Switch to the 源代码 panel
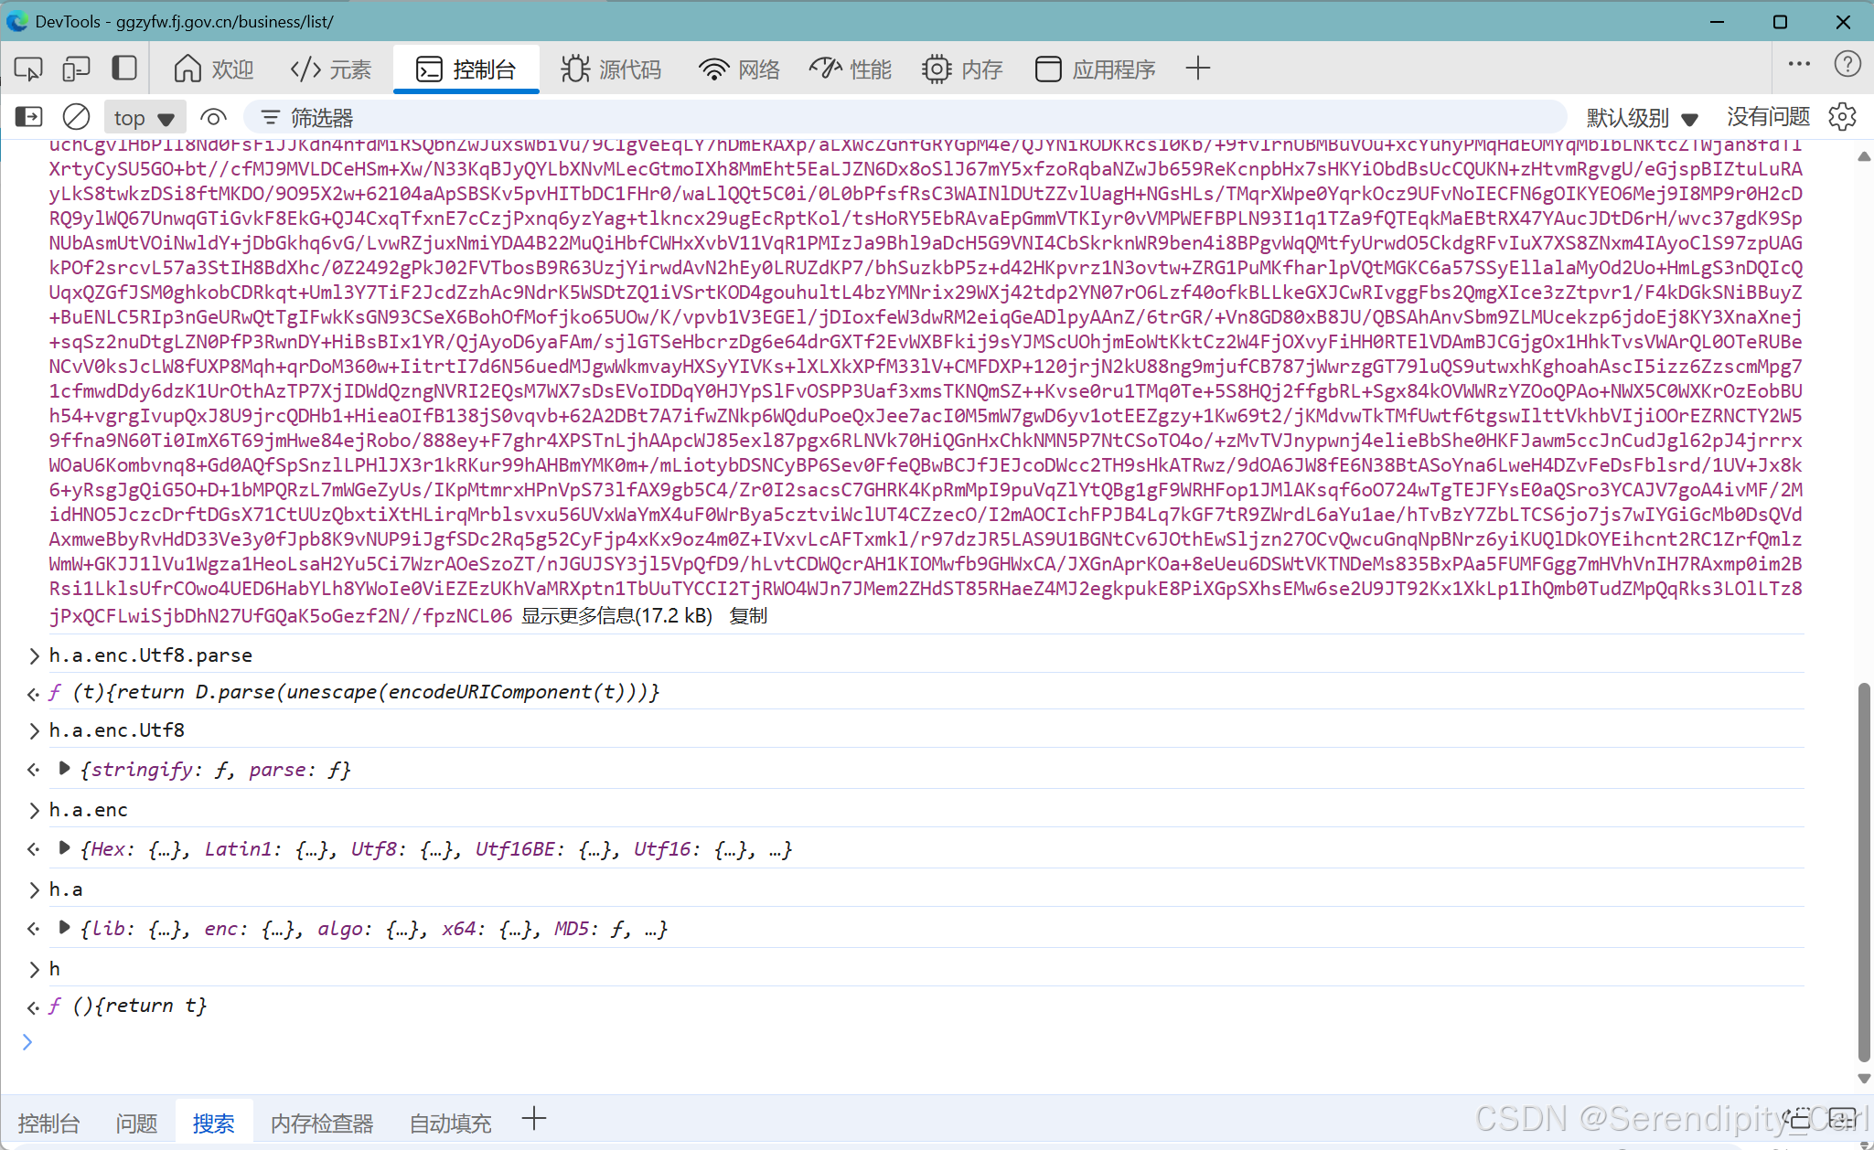Viewport: 1874px width, 1150px height. tap(610, 68)
